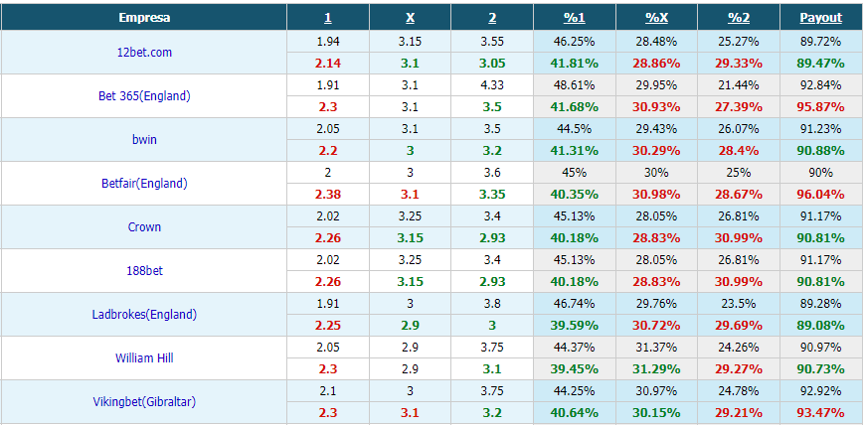Image resolution: width=865 pixels, height=425 pixels.
Task: Open the bwin bookmaker link
Action: click(x=144, y=139)
